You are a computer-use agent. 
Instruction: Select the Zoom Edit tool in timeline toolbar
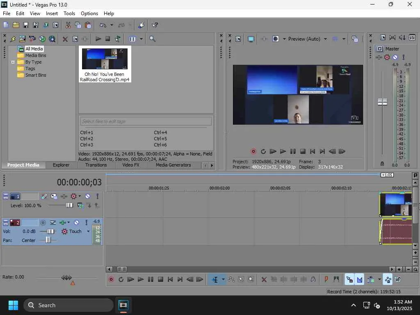(x=251, y=279)
